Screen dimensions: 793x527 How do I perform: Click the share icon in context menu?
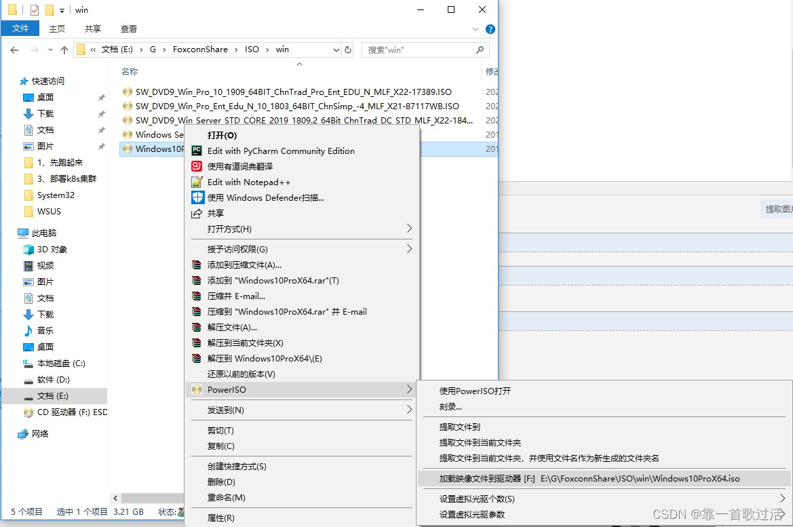pyautogui.click(x=197, y=214)
